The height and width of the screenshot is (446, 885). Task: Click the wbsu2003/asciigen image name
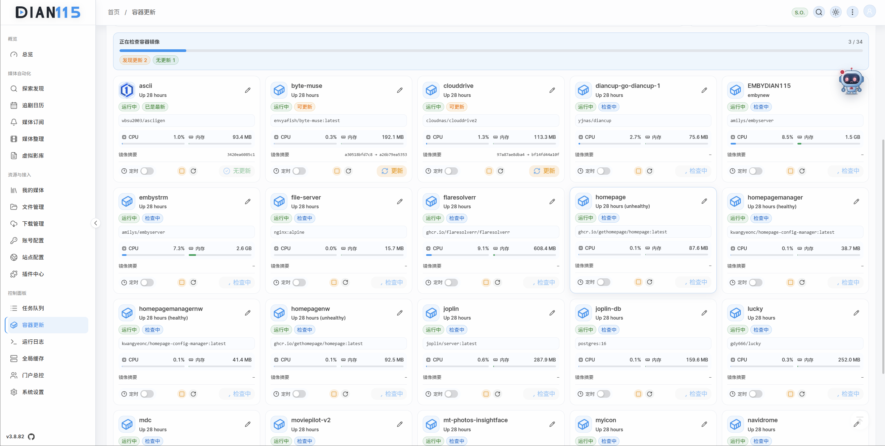143,121
